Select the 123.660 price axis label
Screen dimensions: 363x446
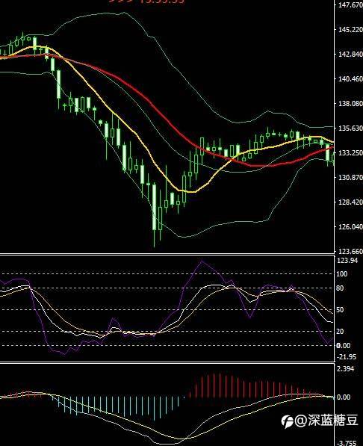pyautogui.click(x=350, y=252)
